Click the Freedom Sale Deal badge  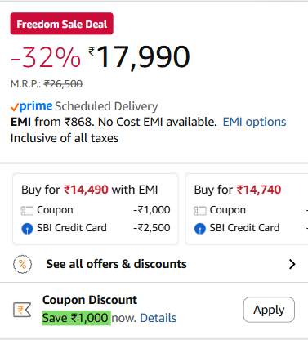(62, 24)
